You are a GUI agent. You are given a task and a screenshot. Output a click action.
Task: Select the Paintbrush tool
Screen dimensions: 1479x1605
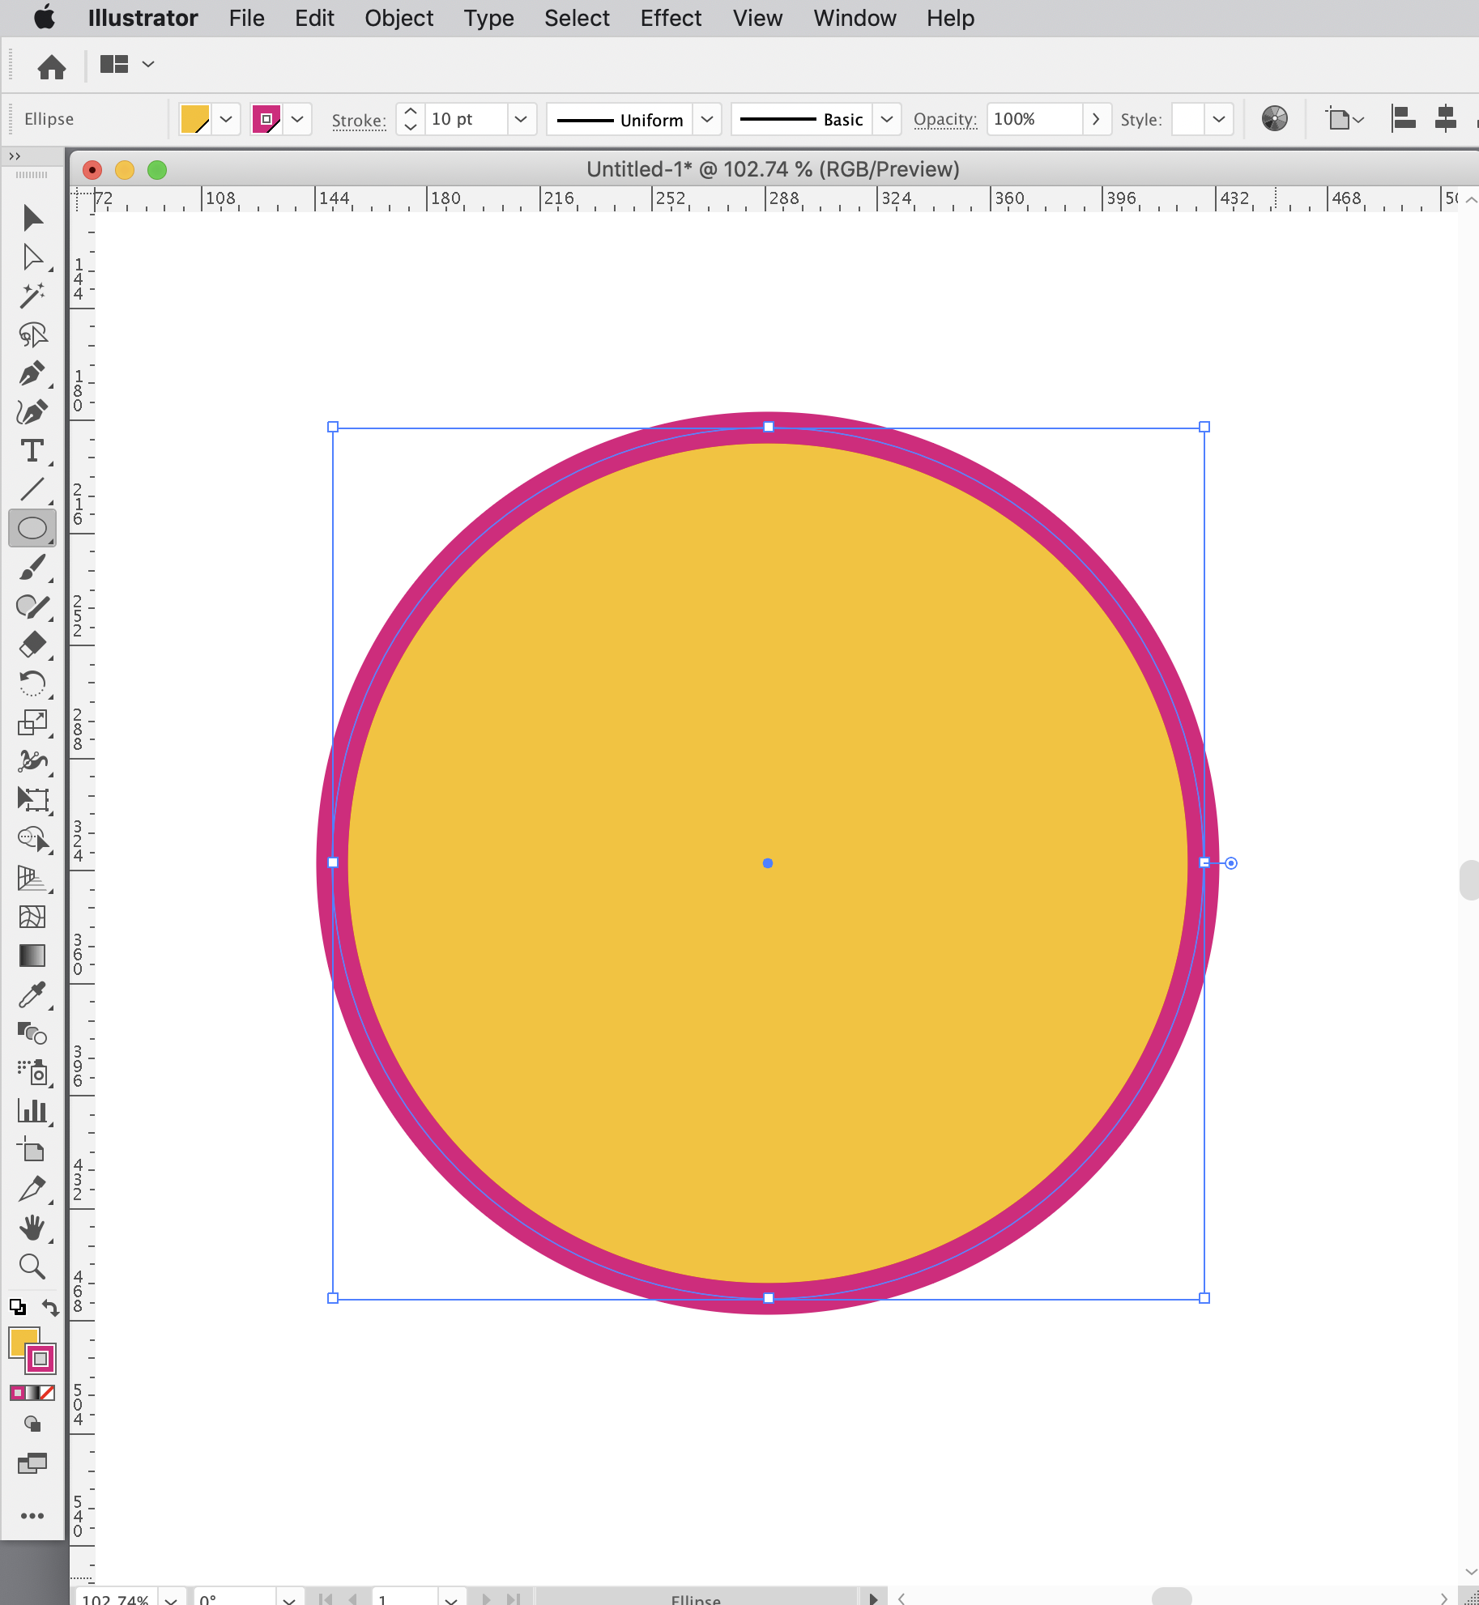click(x=32, y=568)
